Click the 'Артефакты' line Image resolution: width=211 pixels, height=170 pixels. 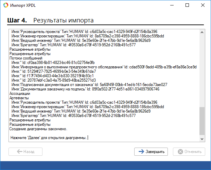19,98
